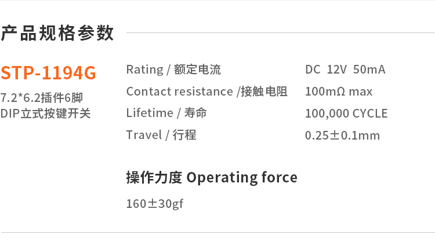
Task: Select the "100,000 CYCLE" lifetime value
Action: pyautogui.click(x=346, y=114)
